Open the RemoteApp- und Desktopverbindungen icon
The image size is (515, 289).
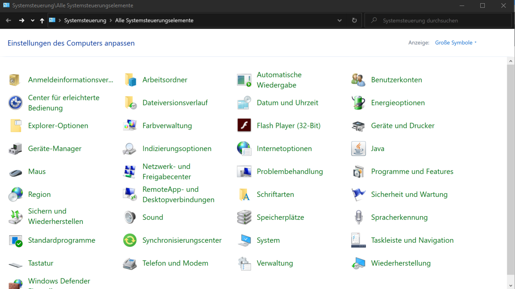[x=130, y=195]
